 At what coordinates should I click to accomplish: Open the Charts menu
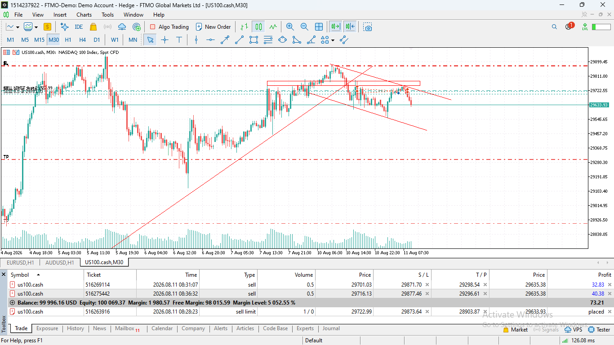[84, 15]
